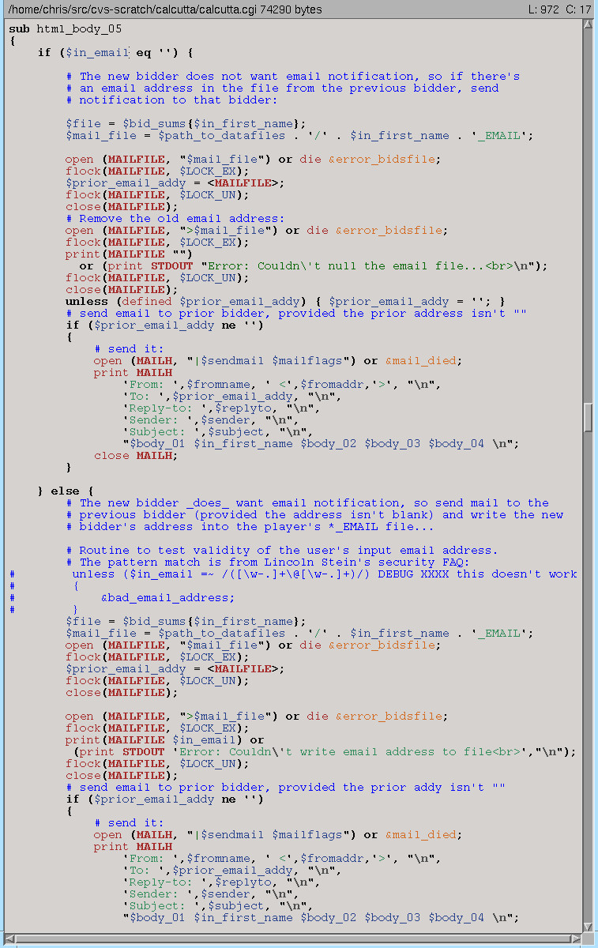
Task: Click the '} else {' line
Action: pyautogui.click(x=66, y=491)
